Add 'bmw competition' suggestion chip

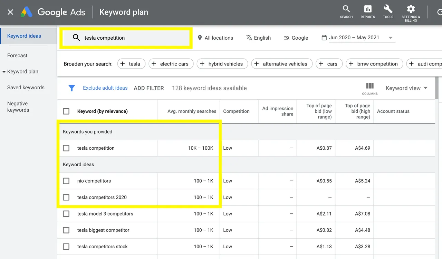click(x=374, y=64)
